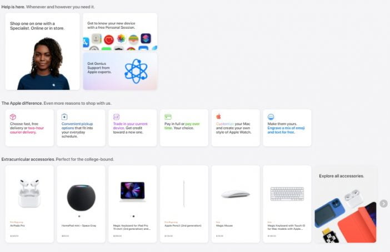Screen dimensions: 390x252
Task: Click the blue emoji engraving icon
Action: tap(271, 117)
